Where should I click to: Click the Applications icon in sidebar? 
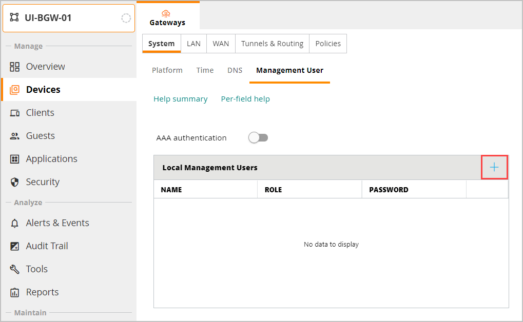15,159
